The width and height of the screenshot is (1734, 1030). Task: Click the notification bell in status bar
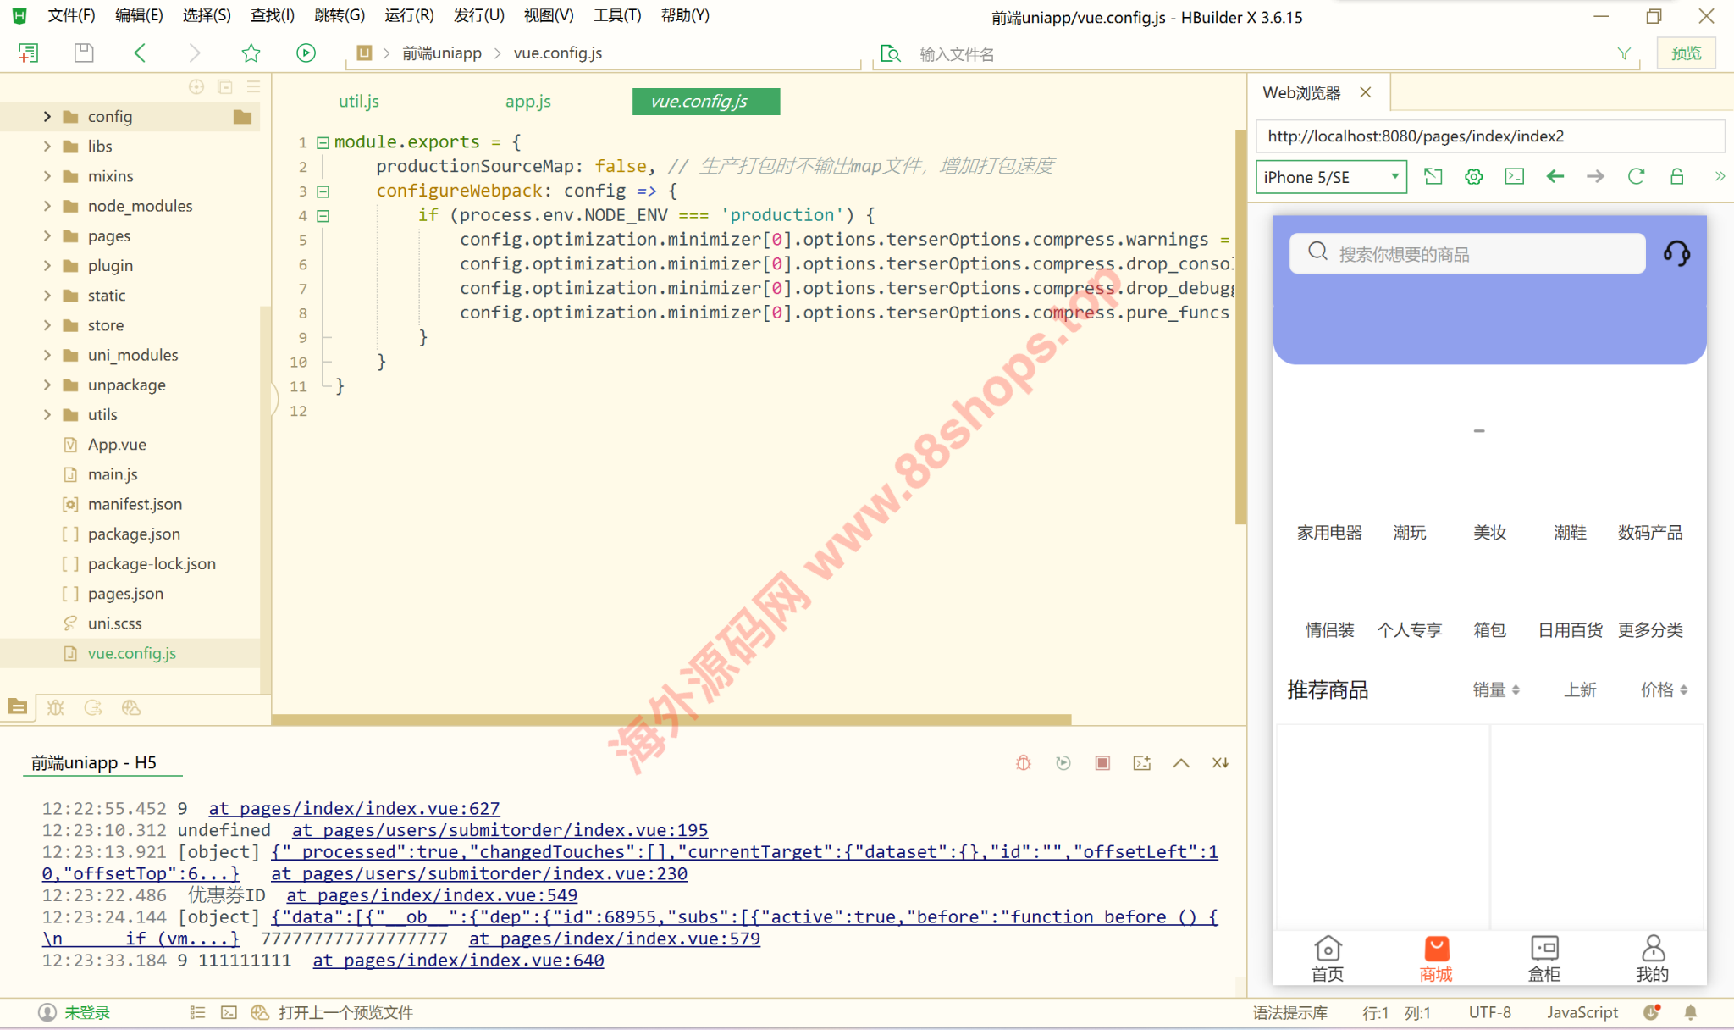pos(1690,1012)
